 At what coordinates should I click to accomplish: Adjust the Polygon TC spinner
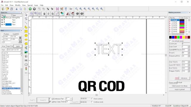(x=189, y=71)
